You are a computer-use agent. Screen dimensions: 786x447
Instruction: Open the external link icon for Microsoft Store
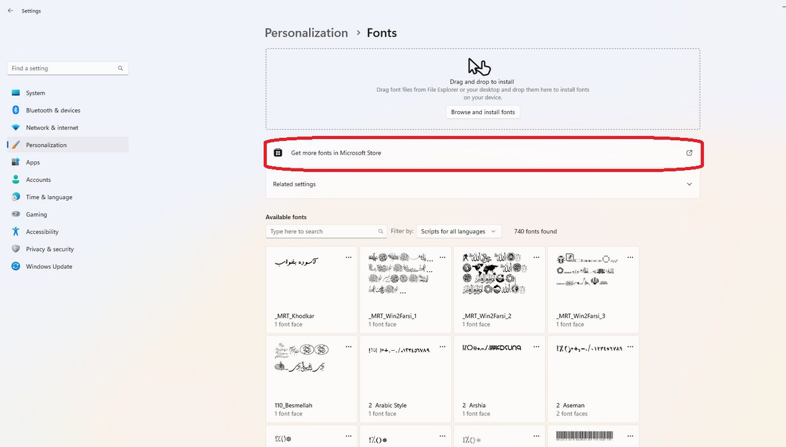[689, 153]
